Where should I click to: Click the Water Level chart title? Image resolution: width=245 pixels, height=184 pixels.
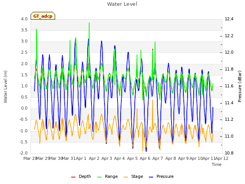point(122,4)
